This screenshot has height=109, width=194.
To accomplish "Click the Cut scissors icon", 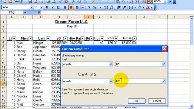I will pos(73,1).
